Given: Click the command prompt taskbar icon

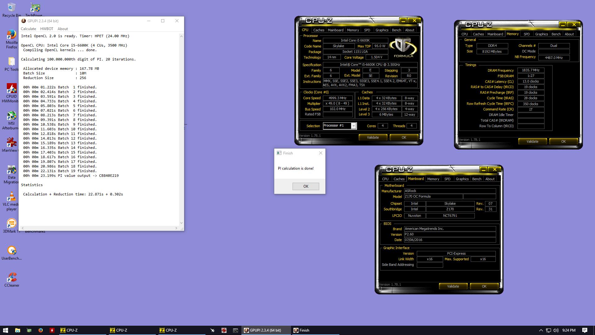Looking at the screenshot, I should 236,330.
